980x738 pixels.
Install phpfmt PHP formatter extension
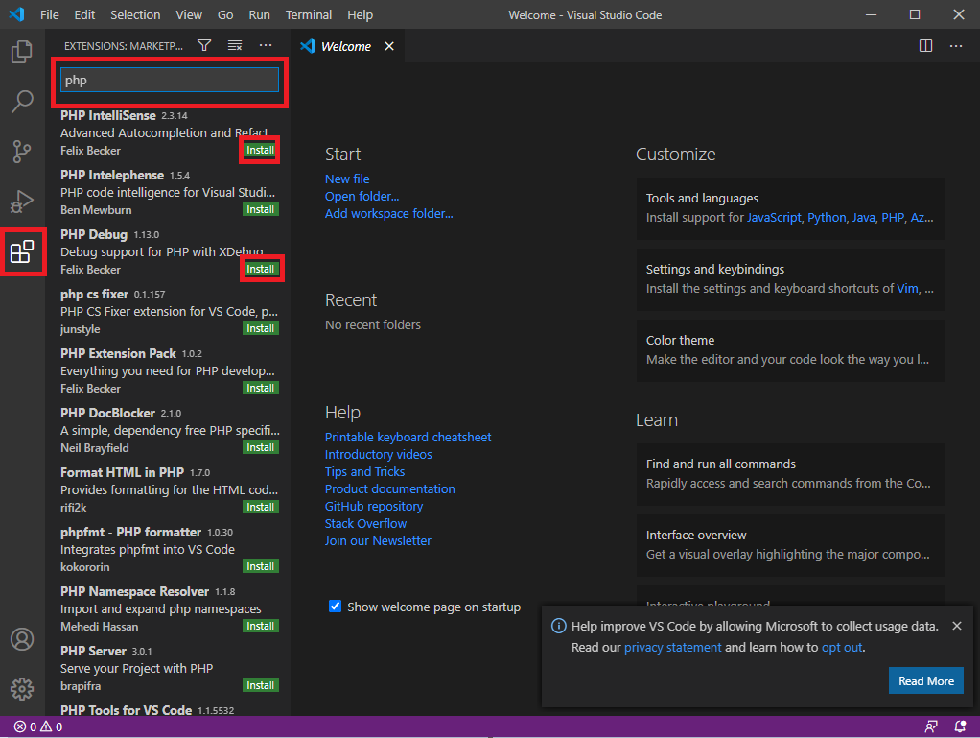pos(260,566)
